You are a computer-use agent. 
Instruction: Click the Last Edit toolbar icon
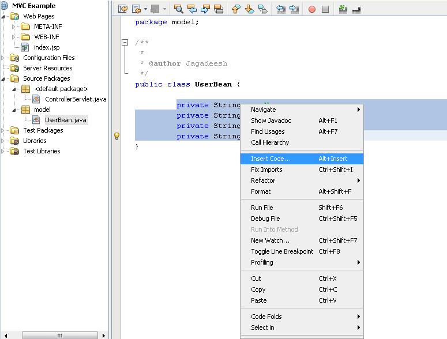point(123,9)
